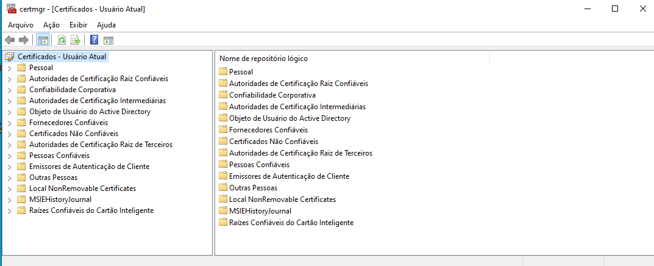Expand the Certificados Não Confiáveis tree node
This screenshot has height=266, width=654.
9,134
